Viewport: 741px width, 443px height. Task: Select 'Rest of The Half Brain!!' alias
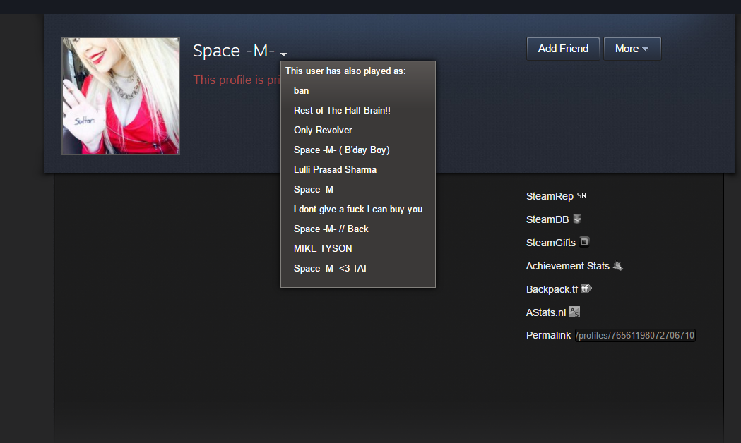tap(342, 110)
